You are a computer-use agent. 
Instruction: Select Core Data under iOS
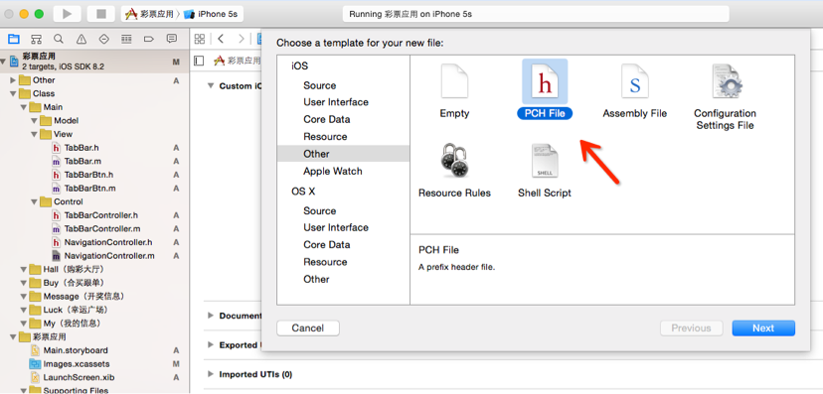326,119
